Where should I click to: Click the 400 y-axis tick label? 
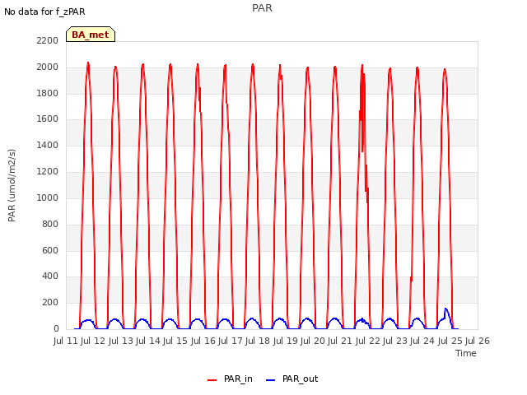pyautogui.click(x=50, y=276)
